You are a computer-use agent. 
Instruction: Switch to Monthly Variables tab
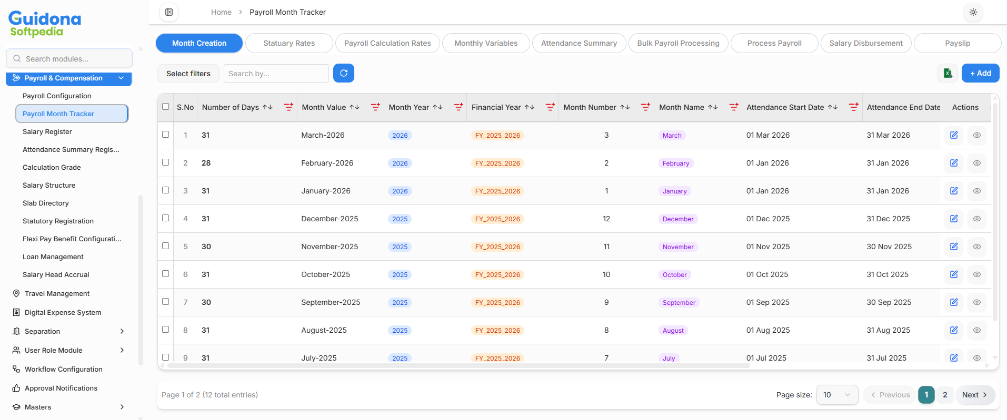pos(486,43)
